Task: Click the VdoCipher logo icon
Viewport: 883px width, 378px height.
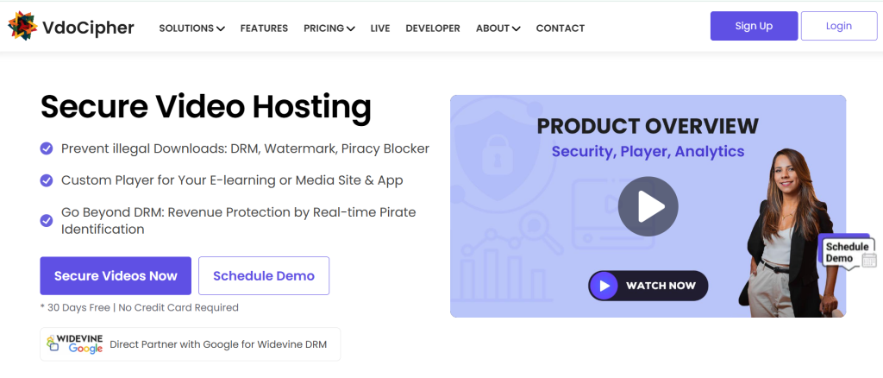Action: 22,26
